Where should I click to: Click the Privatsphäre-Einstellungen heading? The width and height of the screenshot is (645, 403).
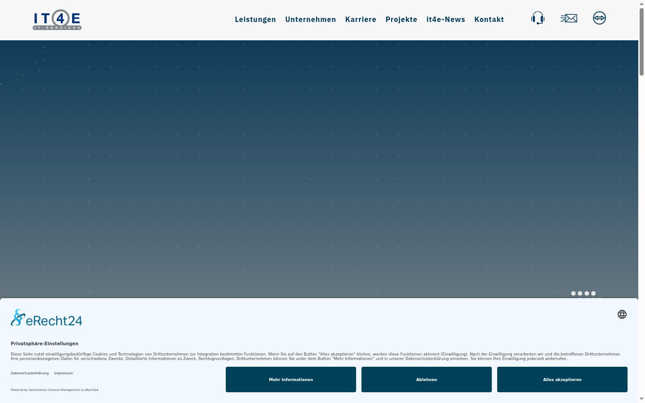pyautogui.click(x=44, y=343)
